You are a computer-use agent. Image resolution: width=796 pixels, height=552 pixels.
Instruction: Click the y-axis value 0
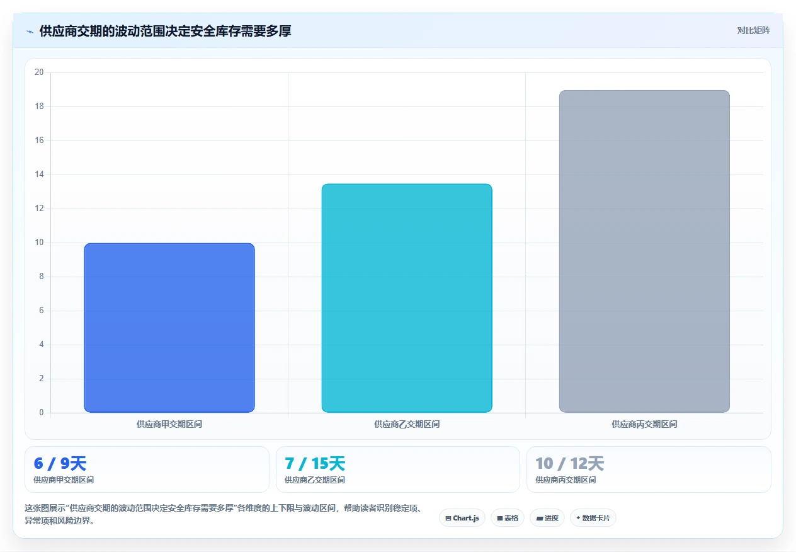click(42, 413)
